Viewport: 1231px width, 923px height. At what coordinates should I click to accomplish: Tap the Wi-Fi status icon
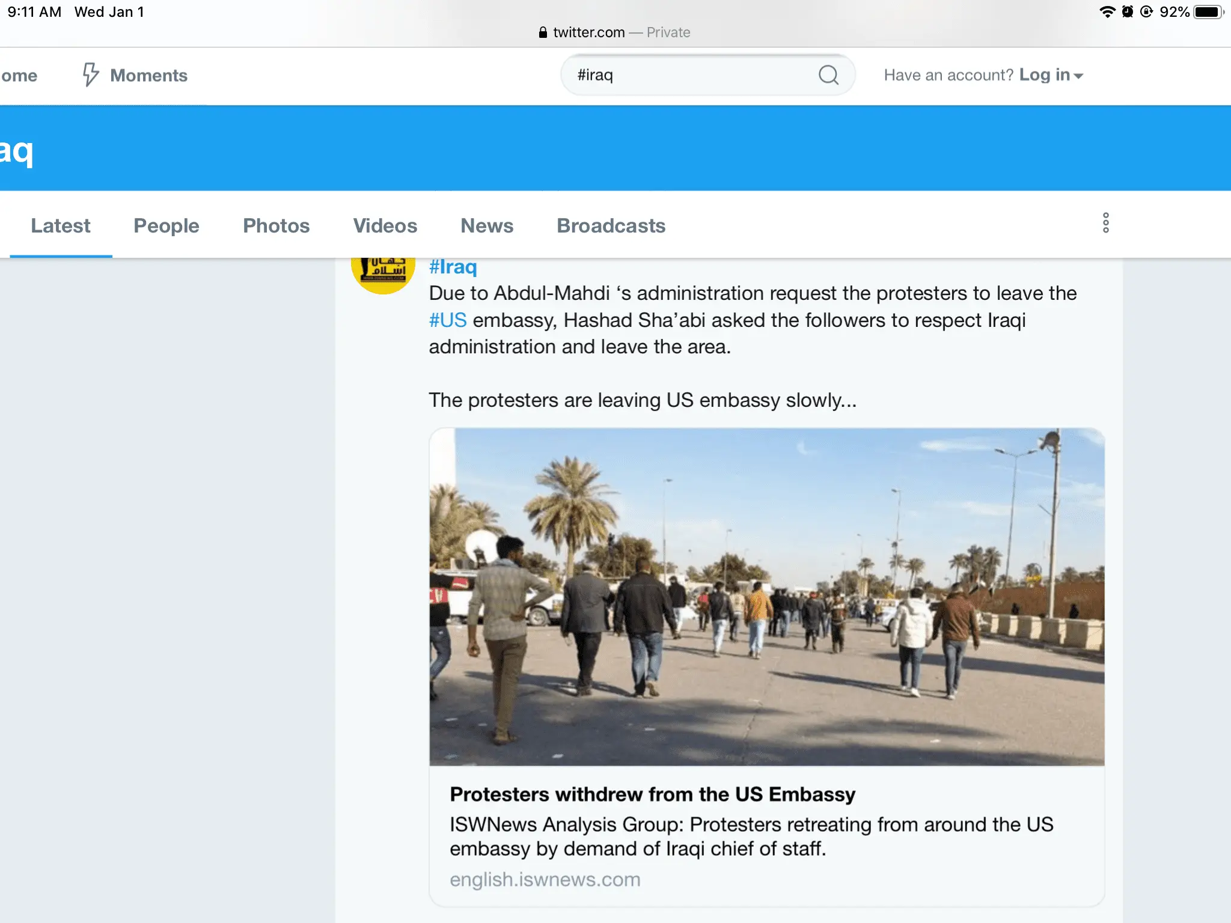tap(1107, 12)
